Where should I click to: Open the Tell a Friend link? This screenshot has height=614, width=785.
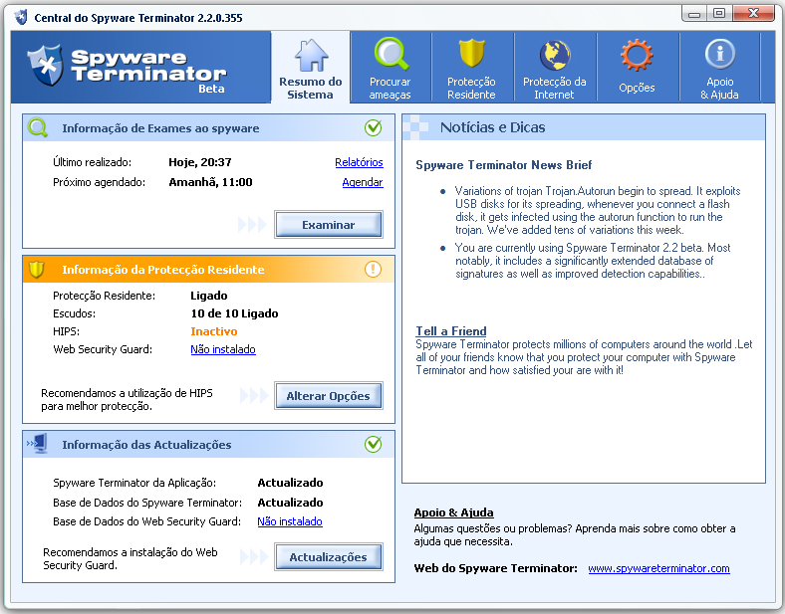click(x=451, y=331)
